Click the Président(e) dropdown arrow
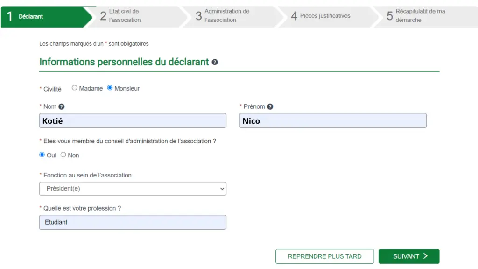The image size is (478, 269). (221, 189)
